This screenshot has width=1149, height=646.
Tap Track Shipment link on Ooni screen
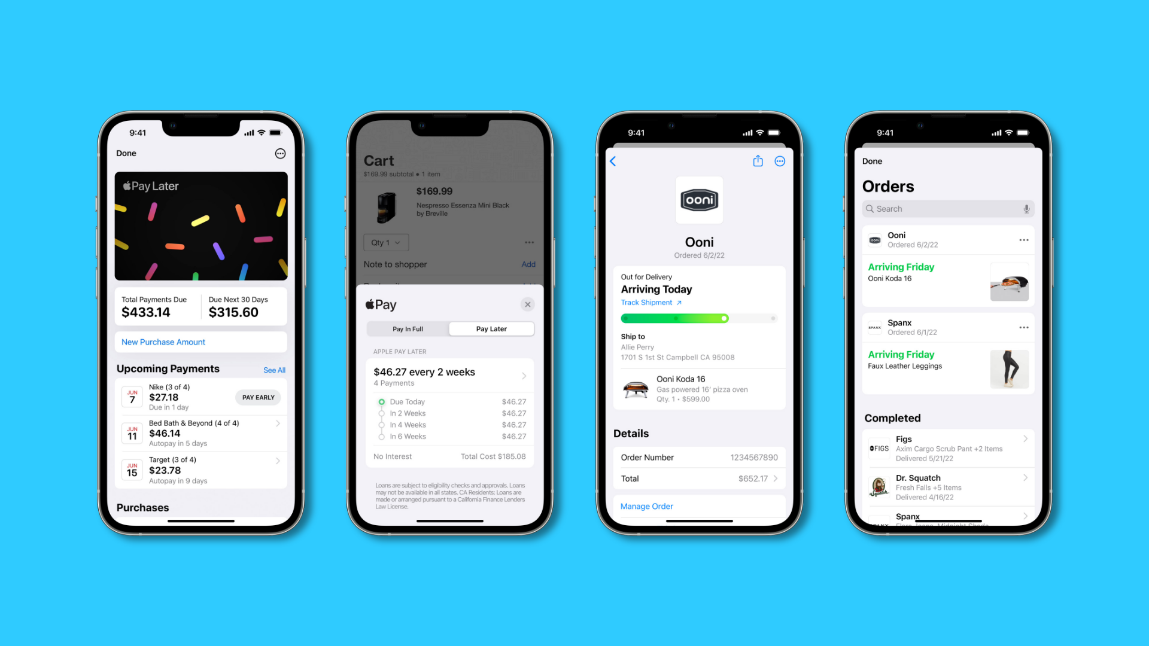pyautogui.click(x=647, y=304)
